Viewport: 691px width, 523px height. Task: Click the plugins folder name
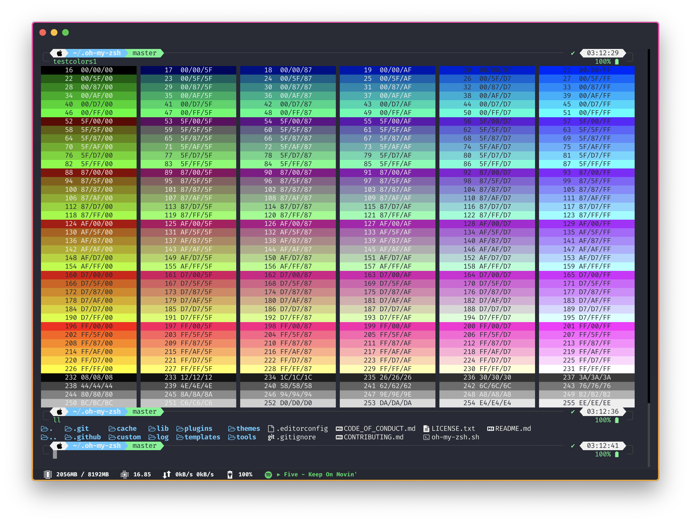tap(198, 429)
